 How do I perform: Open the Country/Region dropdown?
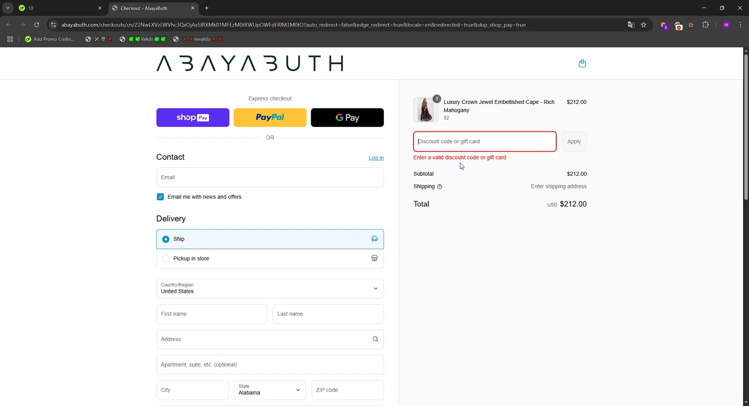270,289
